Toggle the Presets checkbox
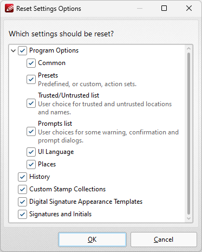202x252 pixels. tap(31, 80)
